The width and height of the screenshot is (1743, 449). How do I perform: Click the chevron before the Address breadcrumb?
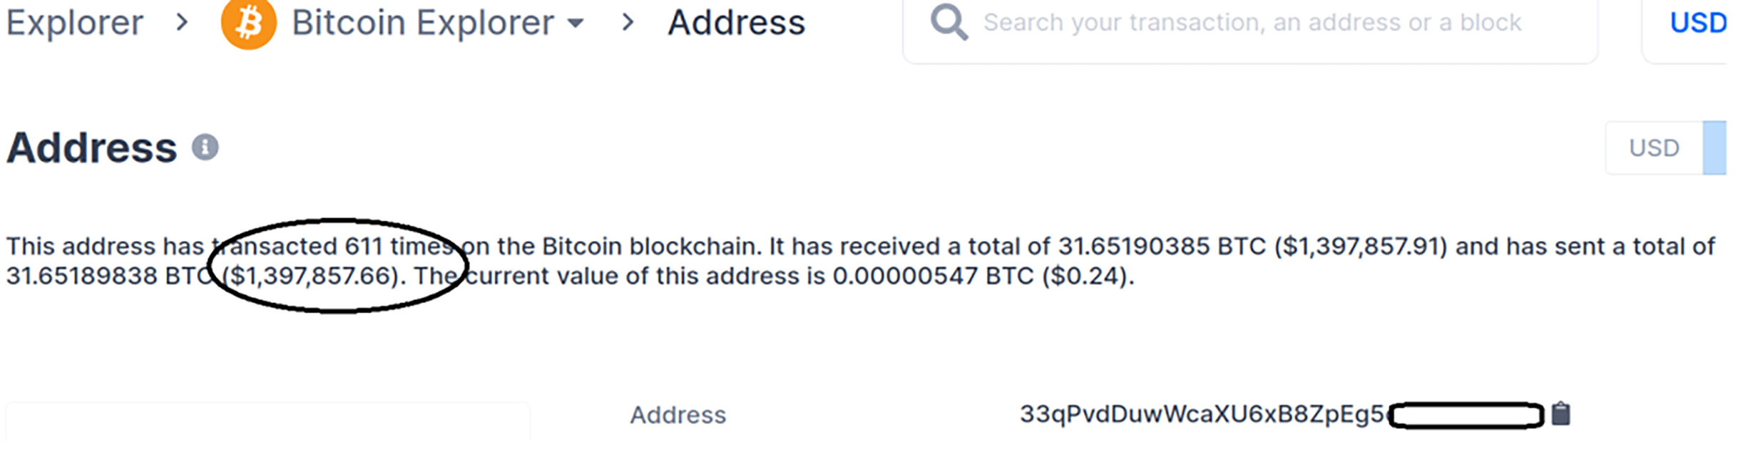point(628,23)
